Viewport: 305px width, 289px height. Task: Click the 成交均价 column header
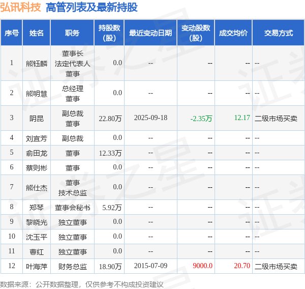click(x=233, y=33)
